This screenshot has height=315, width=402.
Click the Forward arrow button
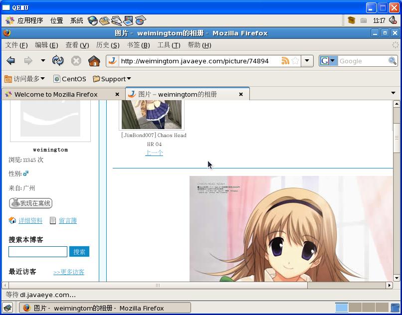tap(28, 61)
